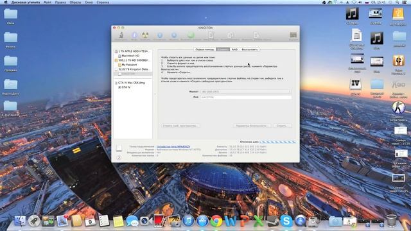Select the Стереть tab

pos(223,49)
